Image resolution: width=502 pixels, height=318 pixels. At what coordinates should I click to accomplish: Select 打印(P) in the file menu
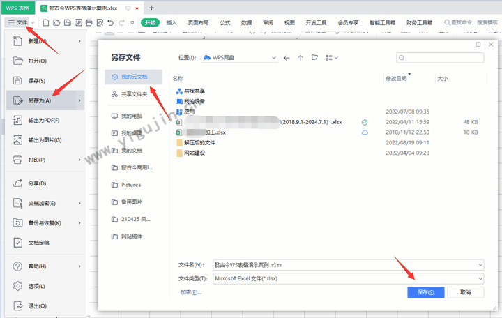(45, 160)
